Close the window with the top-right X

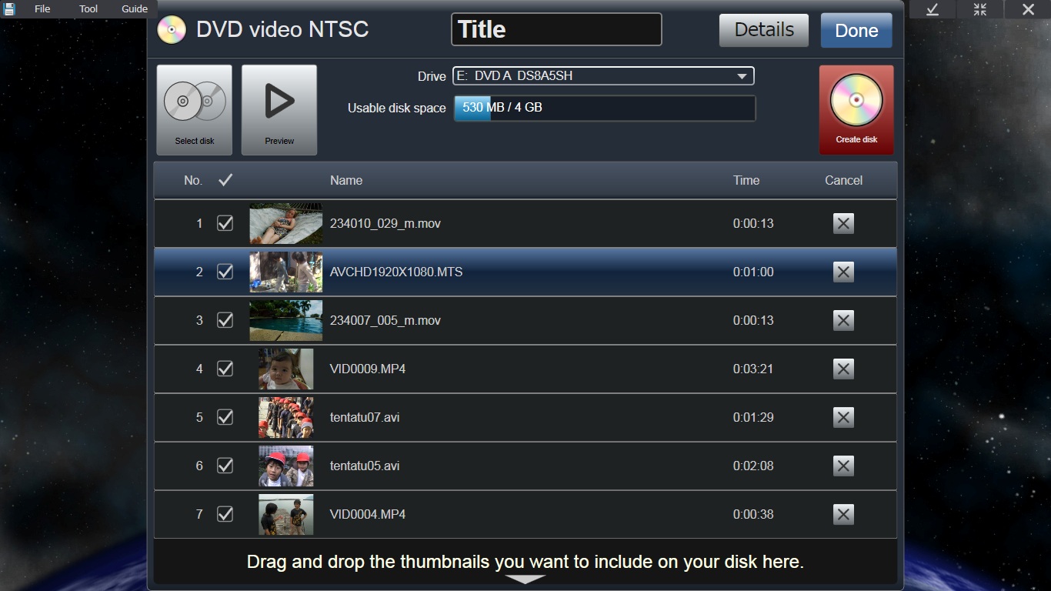click(x=1028, y=9)
